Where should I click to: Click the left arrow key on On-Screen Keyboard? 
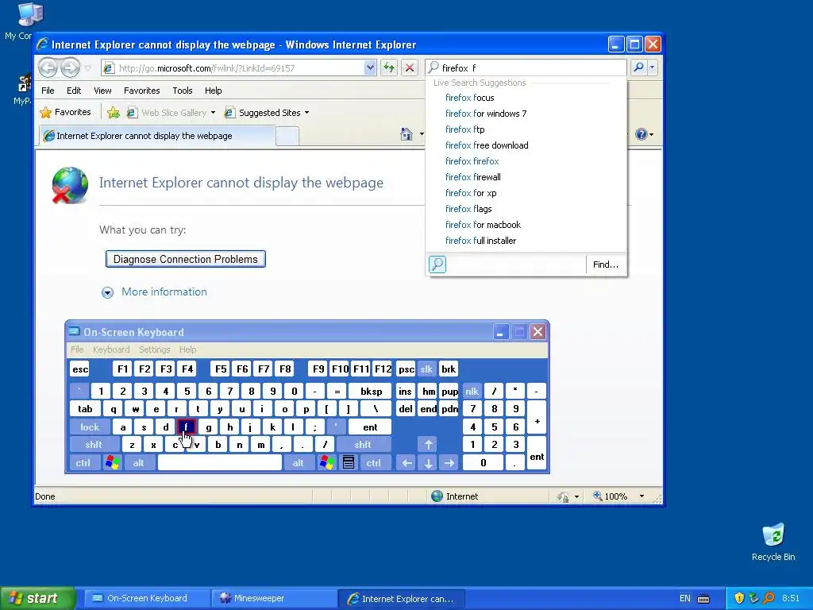tap(407, 463)
